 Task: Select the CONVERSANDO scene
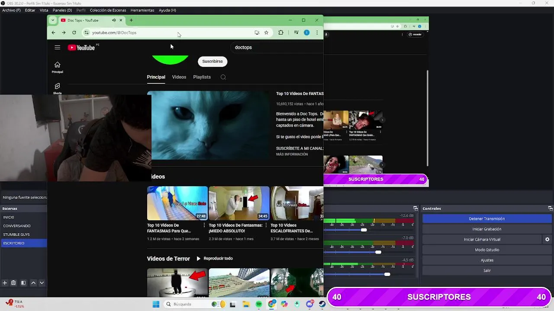tap(23, 226)
